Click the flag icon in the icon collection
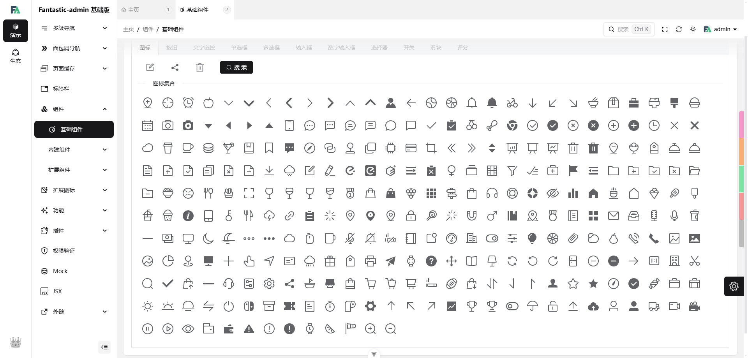748x358 pixels. (x=573, y=171)
